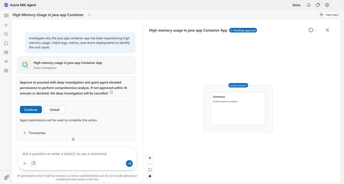The width and height of the screenshot is (344, 184).
Task: Fit canvas view to screen
Action: point(150,170)
